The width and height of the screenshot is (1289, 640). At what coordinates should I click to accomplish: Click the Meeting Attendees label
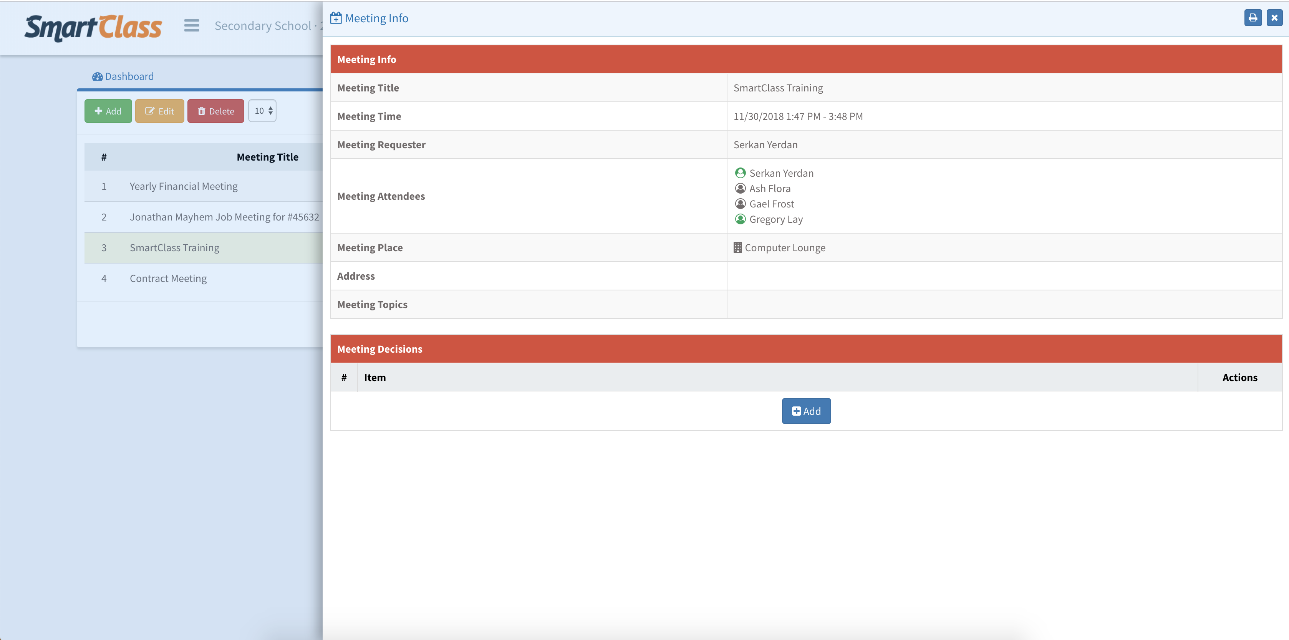[381, 196]
